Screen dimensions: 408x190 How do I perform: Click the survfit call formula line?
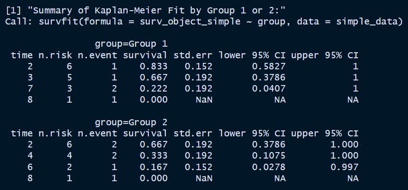(x=204, y=22)
